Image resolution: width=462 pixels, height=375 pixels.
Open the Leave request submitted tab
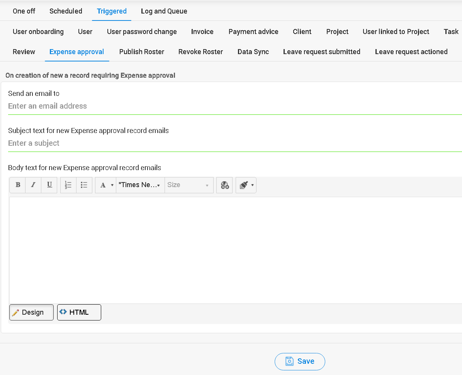pyautogui.click(x=321, y=52)
